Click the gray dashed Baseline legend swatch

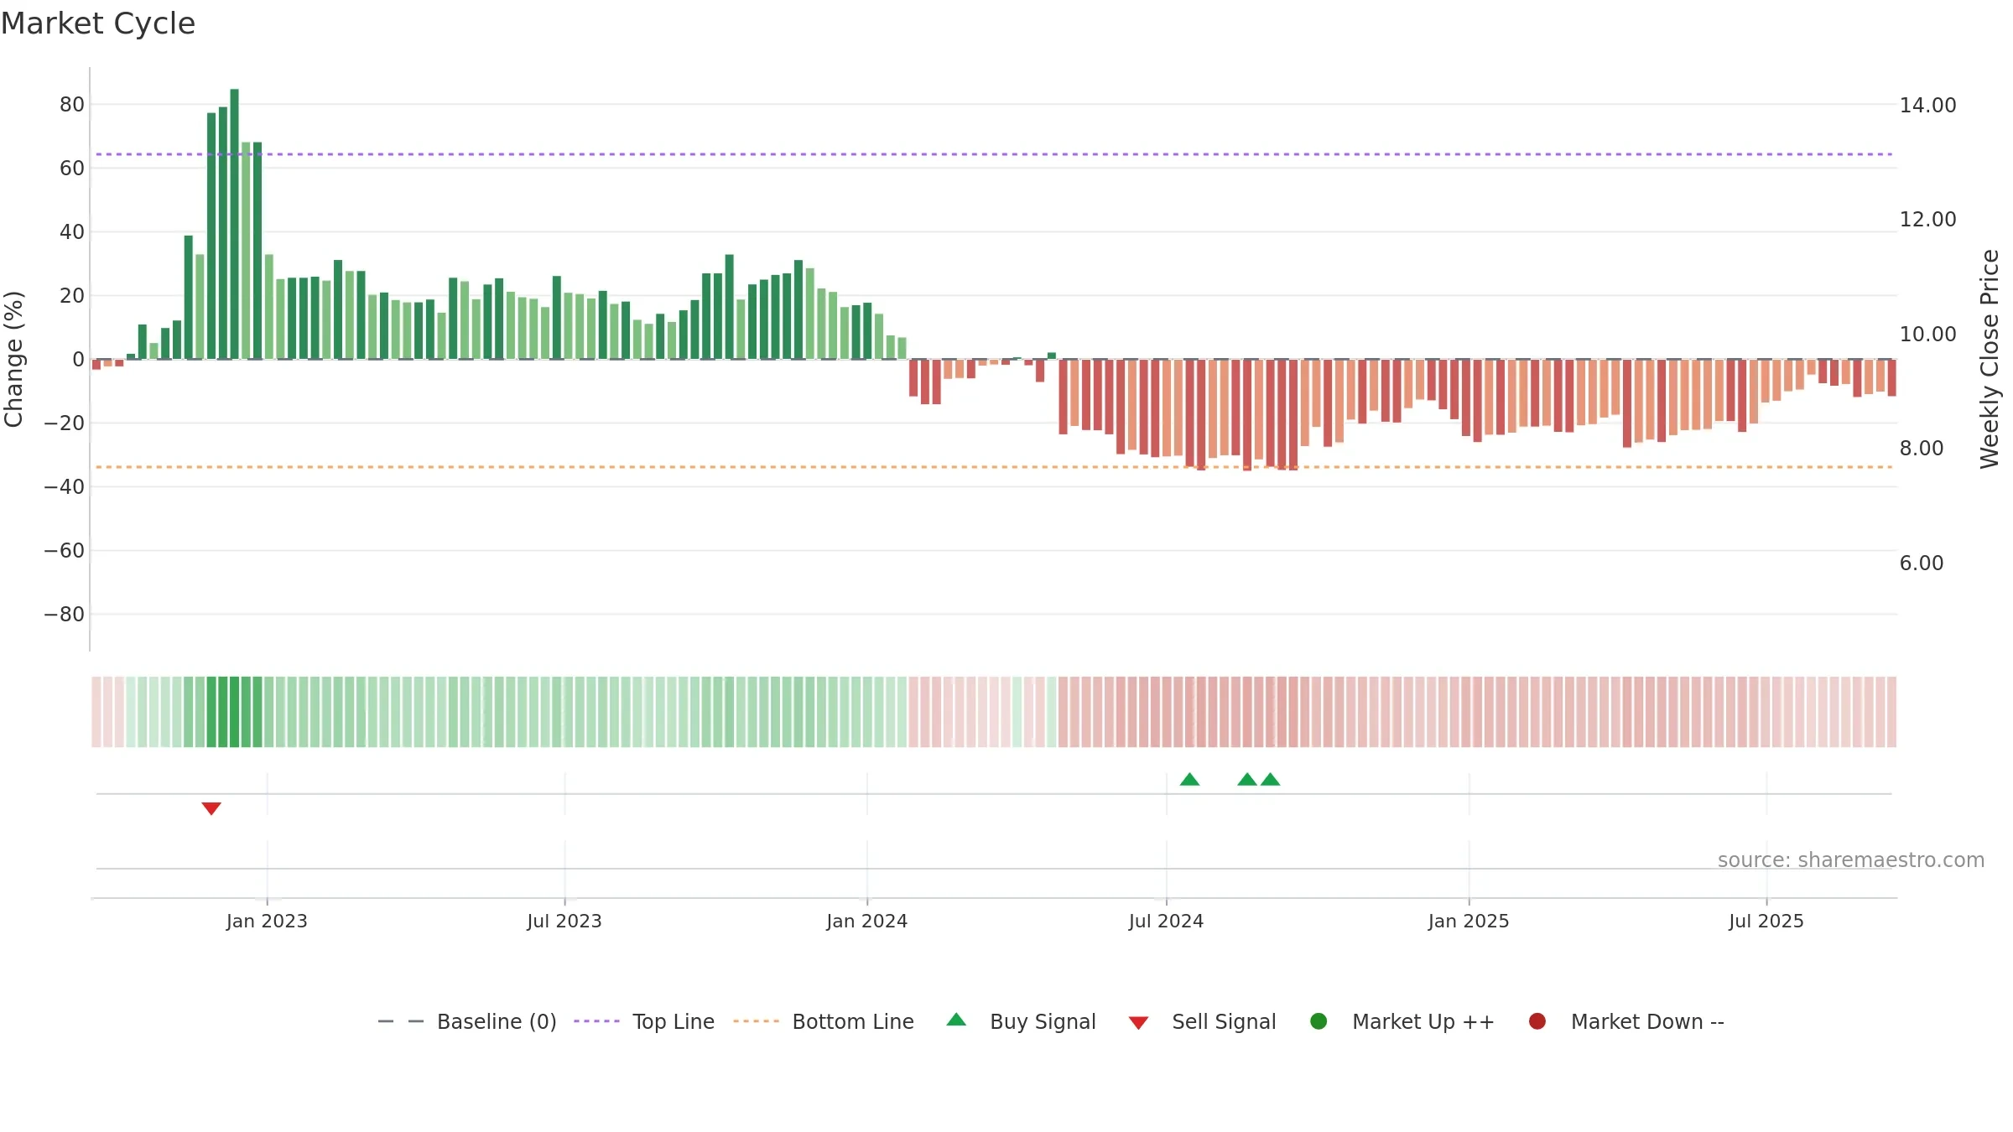pos(401,1021)
